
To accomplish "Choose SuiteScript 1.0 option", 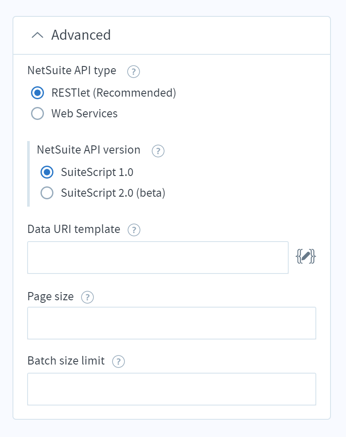I will pos(47,172).
